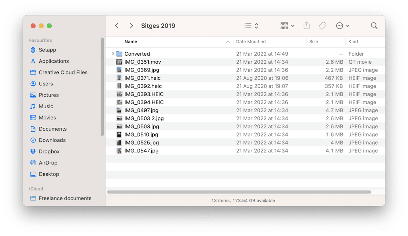Viewport: 408px width, 236px height.
Task: Open Creative Cloud Files in sidebar
Action: click(59, 72)
